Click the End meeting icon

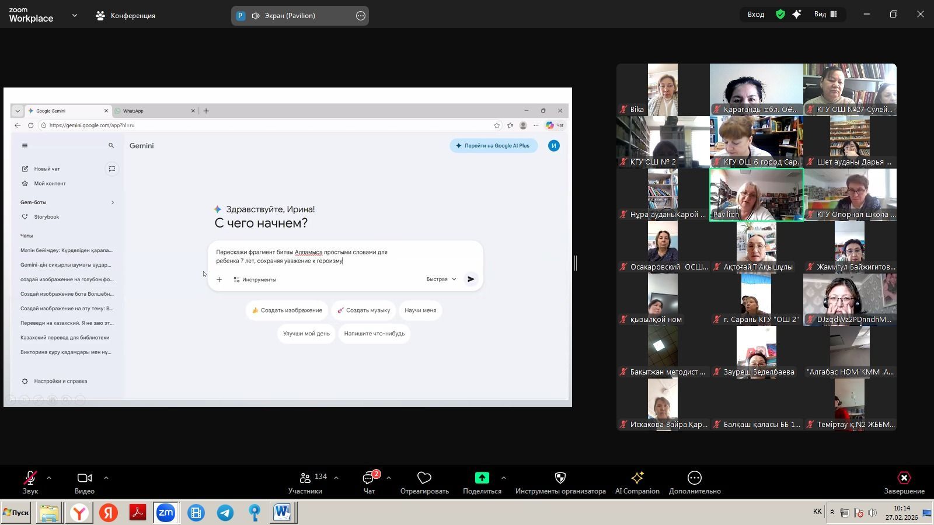pos(904,478)
